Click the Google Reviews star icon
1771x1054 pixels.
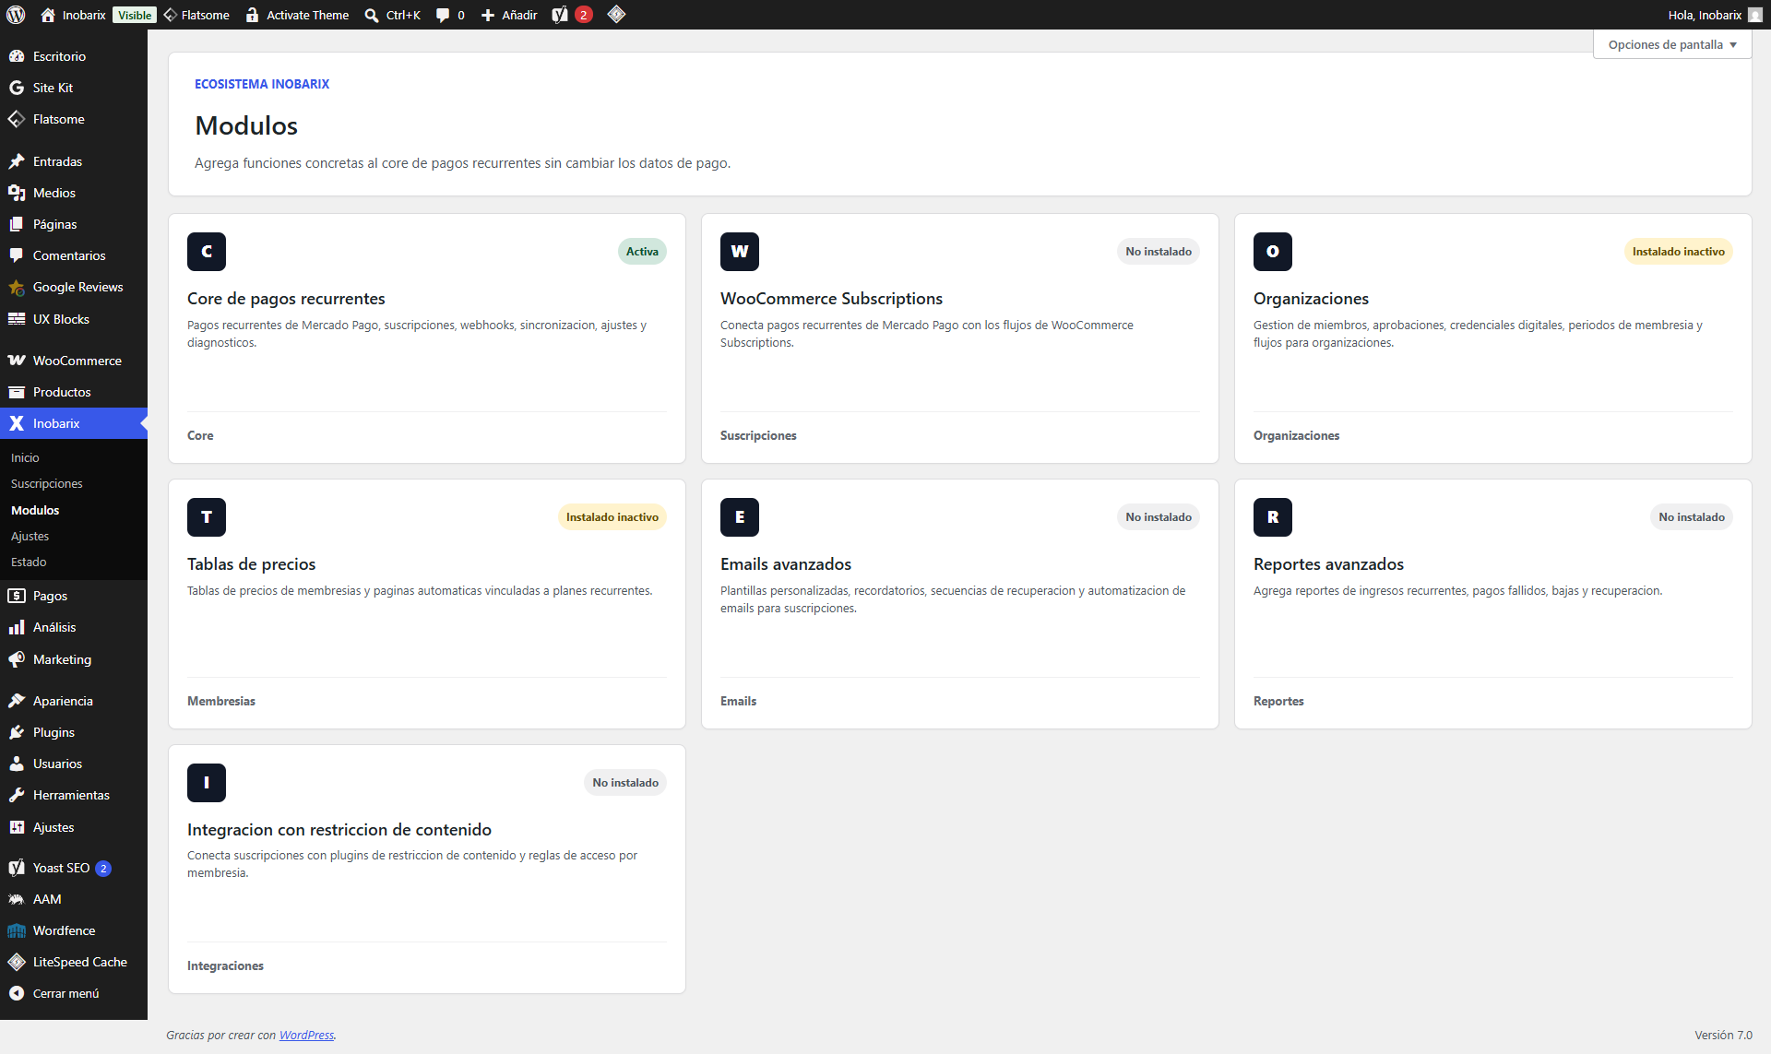click(17, 287)
